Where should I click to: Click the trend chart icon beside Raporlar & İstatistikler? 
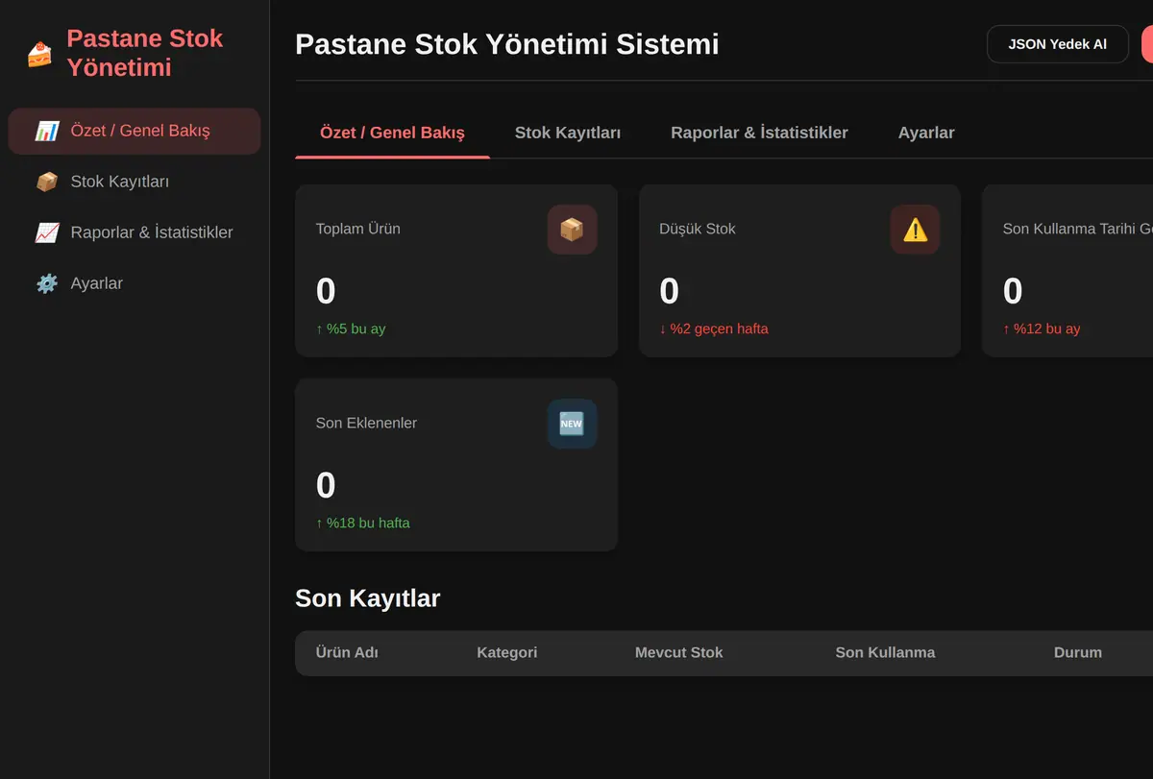[x=46, y=232]
